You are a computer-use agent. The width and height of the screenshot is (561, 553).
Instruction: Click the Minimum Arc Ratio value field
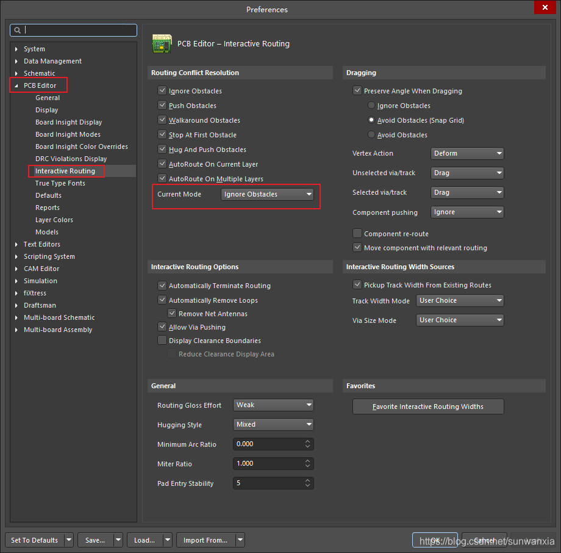273,444
